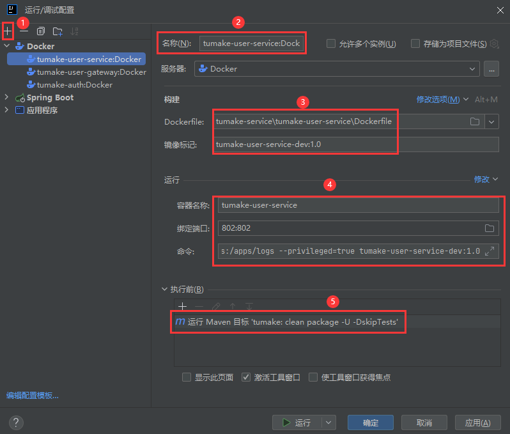This screenshot has width=510, height=434.
Task: Click the 应用 apply button
Action: coord(478,422)
